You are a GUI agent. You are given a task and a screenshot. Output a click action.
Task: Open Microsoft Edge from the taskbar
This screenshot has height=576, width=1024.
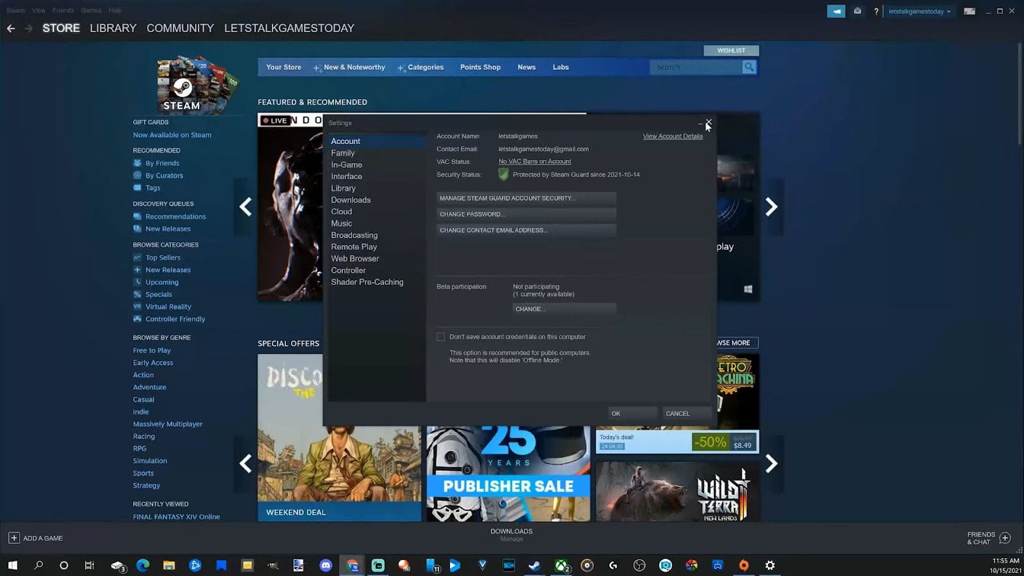(x=143, y=565)
